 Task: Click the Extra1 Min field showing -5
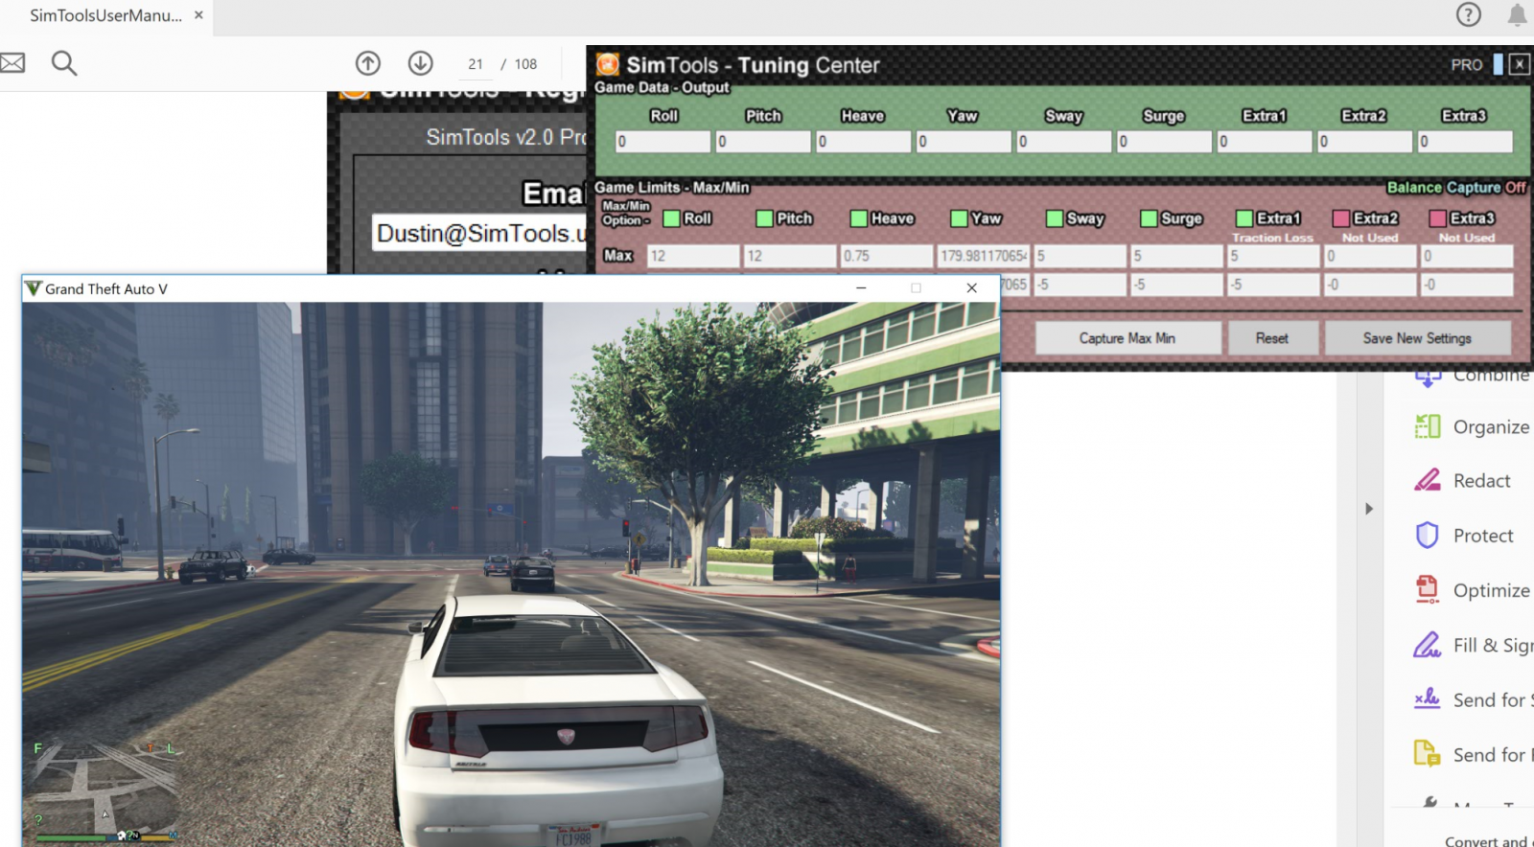pos(1274,285)
